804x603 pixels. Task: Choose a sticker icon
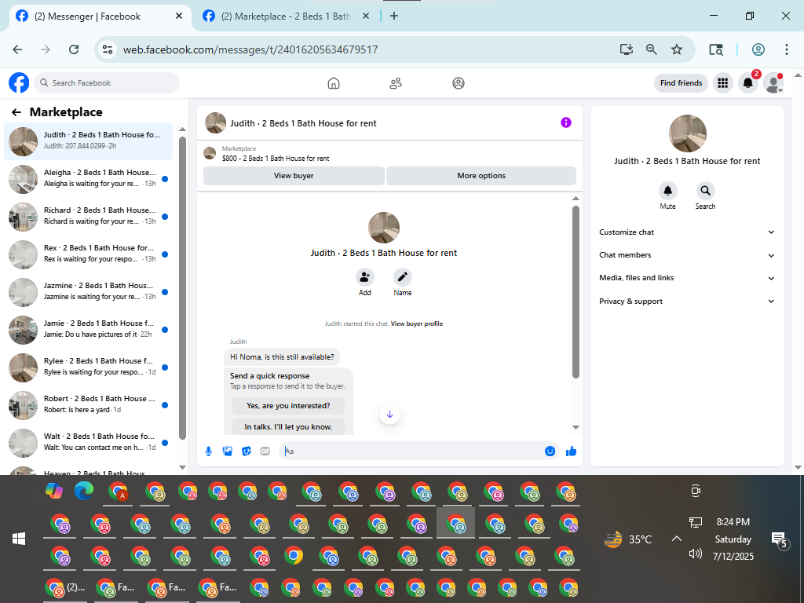pos(247,451)
